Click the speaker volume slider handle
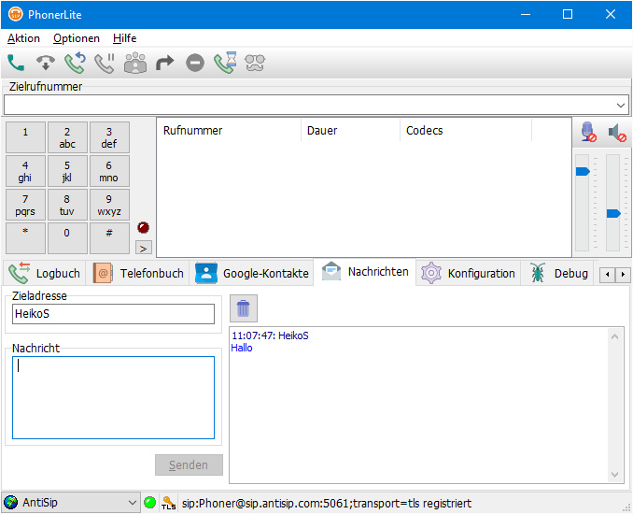Viewport: 633px width, 514px height. click(x=613, y=213)
